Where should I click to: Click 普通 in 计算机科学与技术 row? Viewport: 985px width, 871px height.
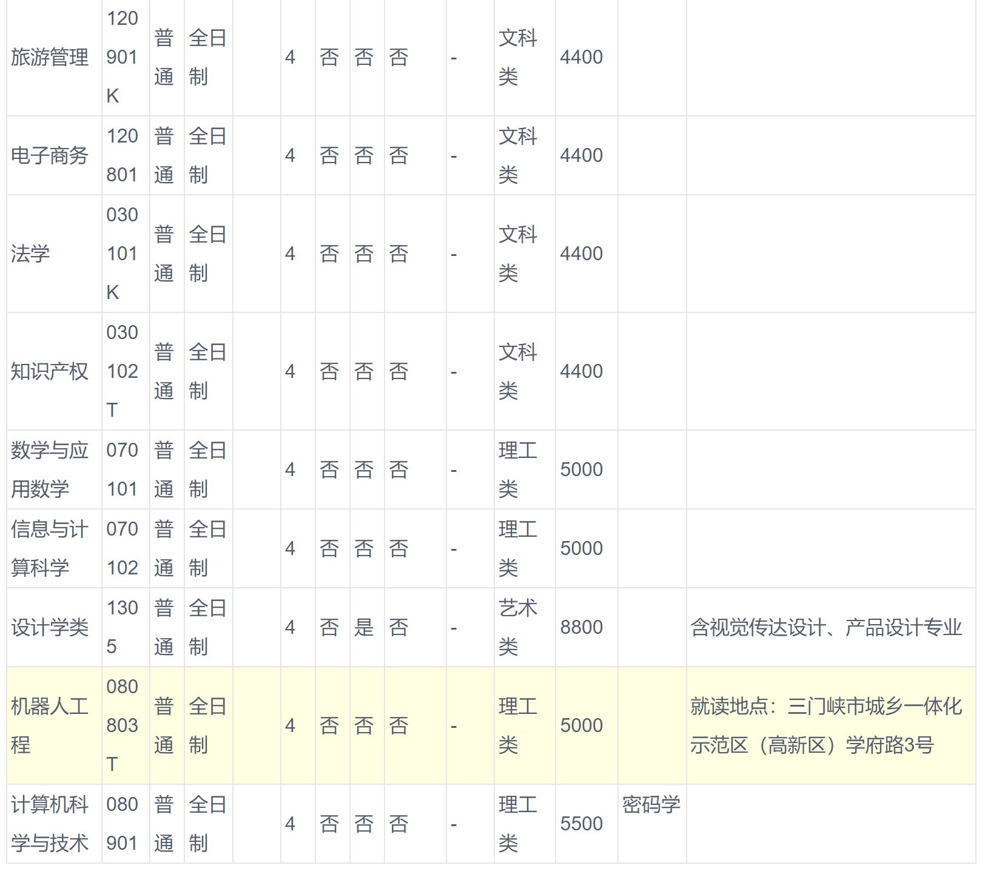click(164, 824)
